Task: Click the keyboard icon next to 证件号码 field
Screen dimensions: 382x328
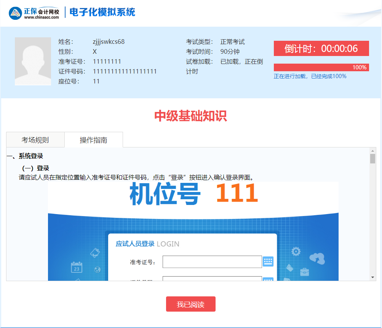Action: tap(269, 281)
